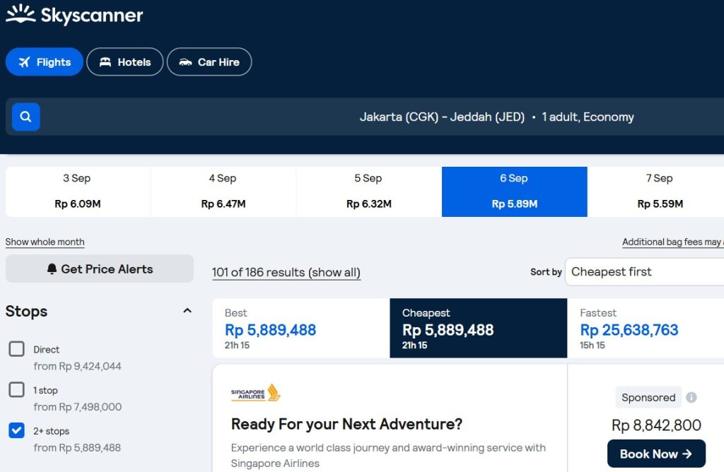Click the magnifying glass search button
724x472 pixels.
pos(26,117)
